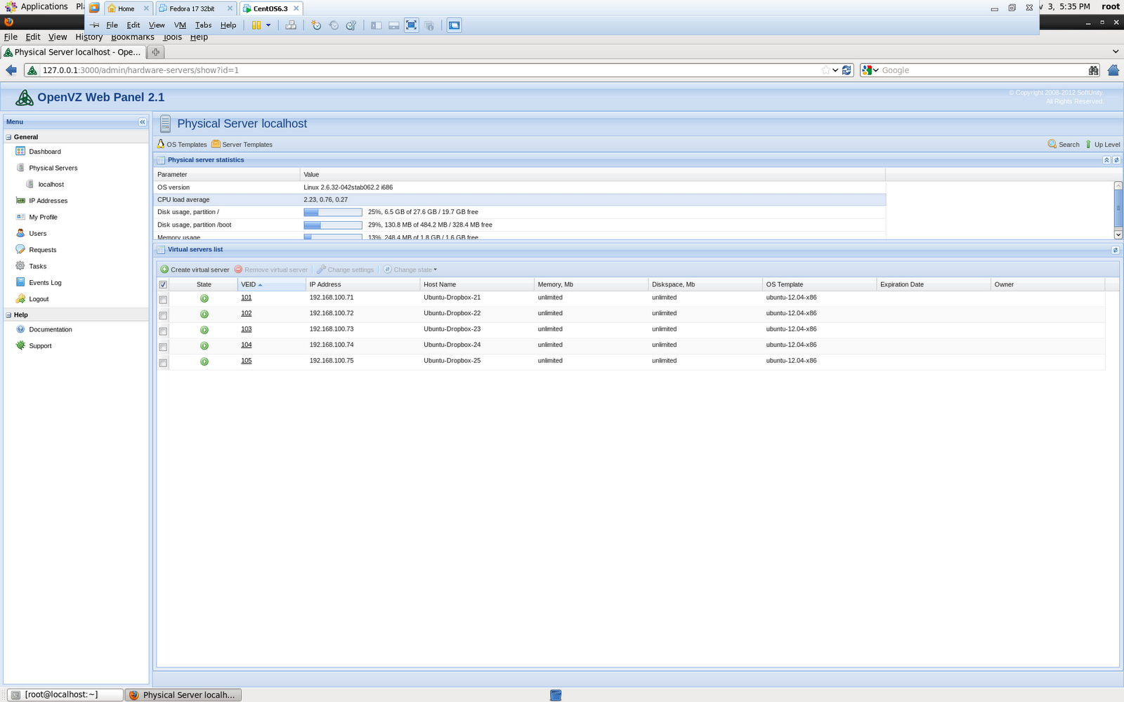Open the URL history dropdown arrow
1124x702 pixels.
click(835, 70)
